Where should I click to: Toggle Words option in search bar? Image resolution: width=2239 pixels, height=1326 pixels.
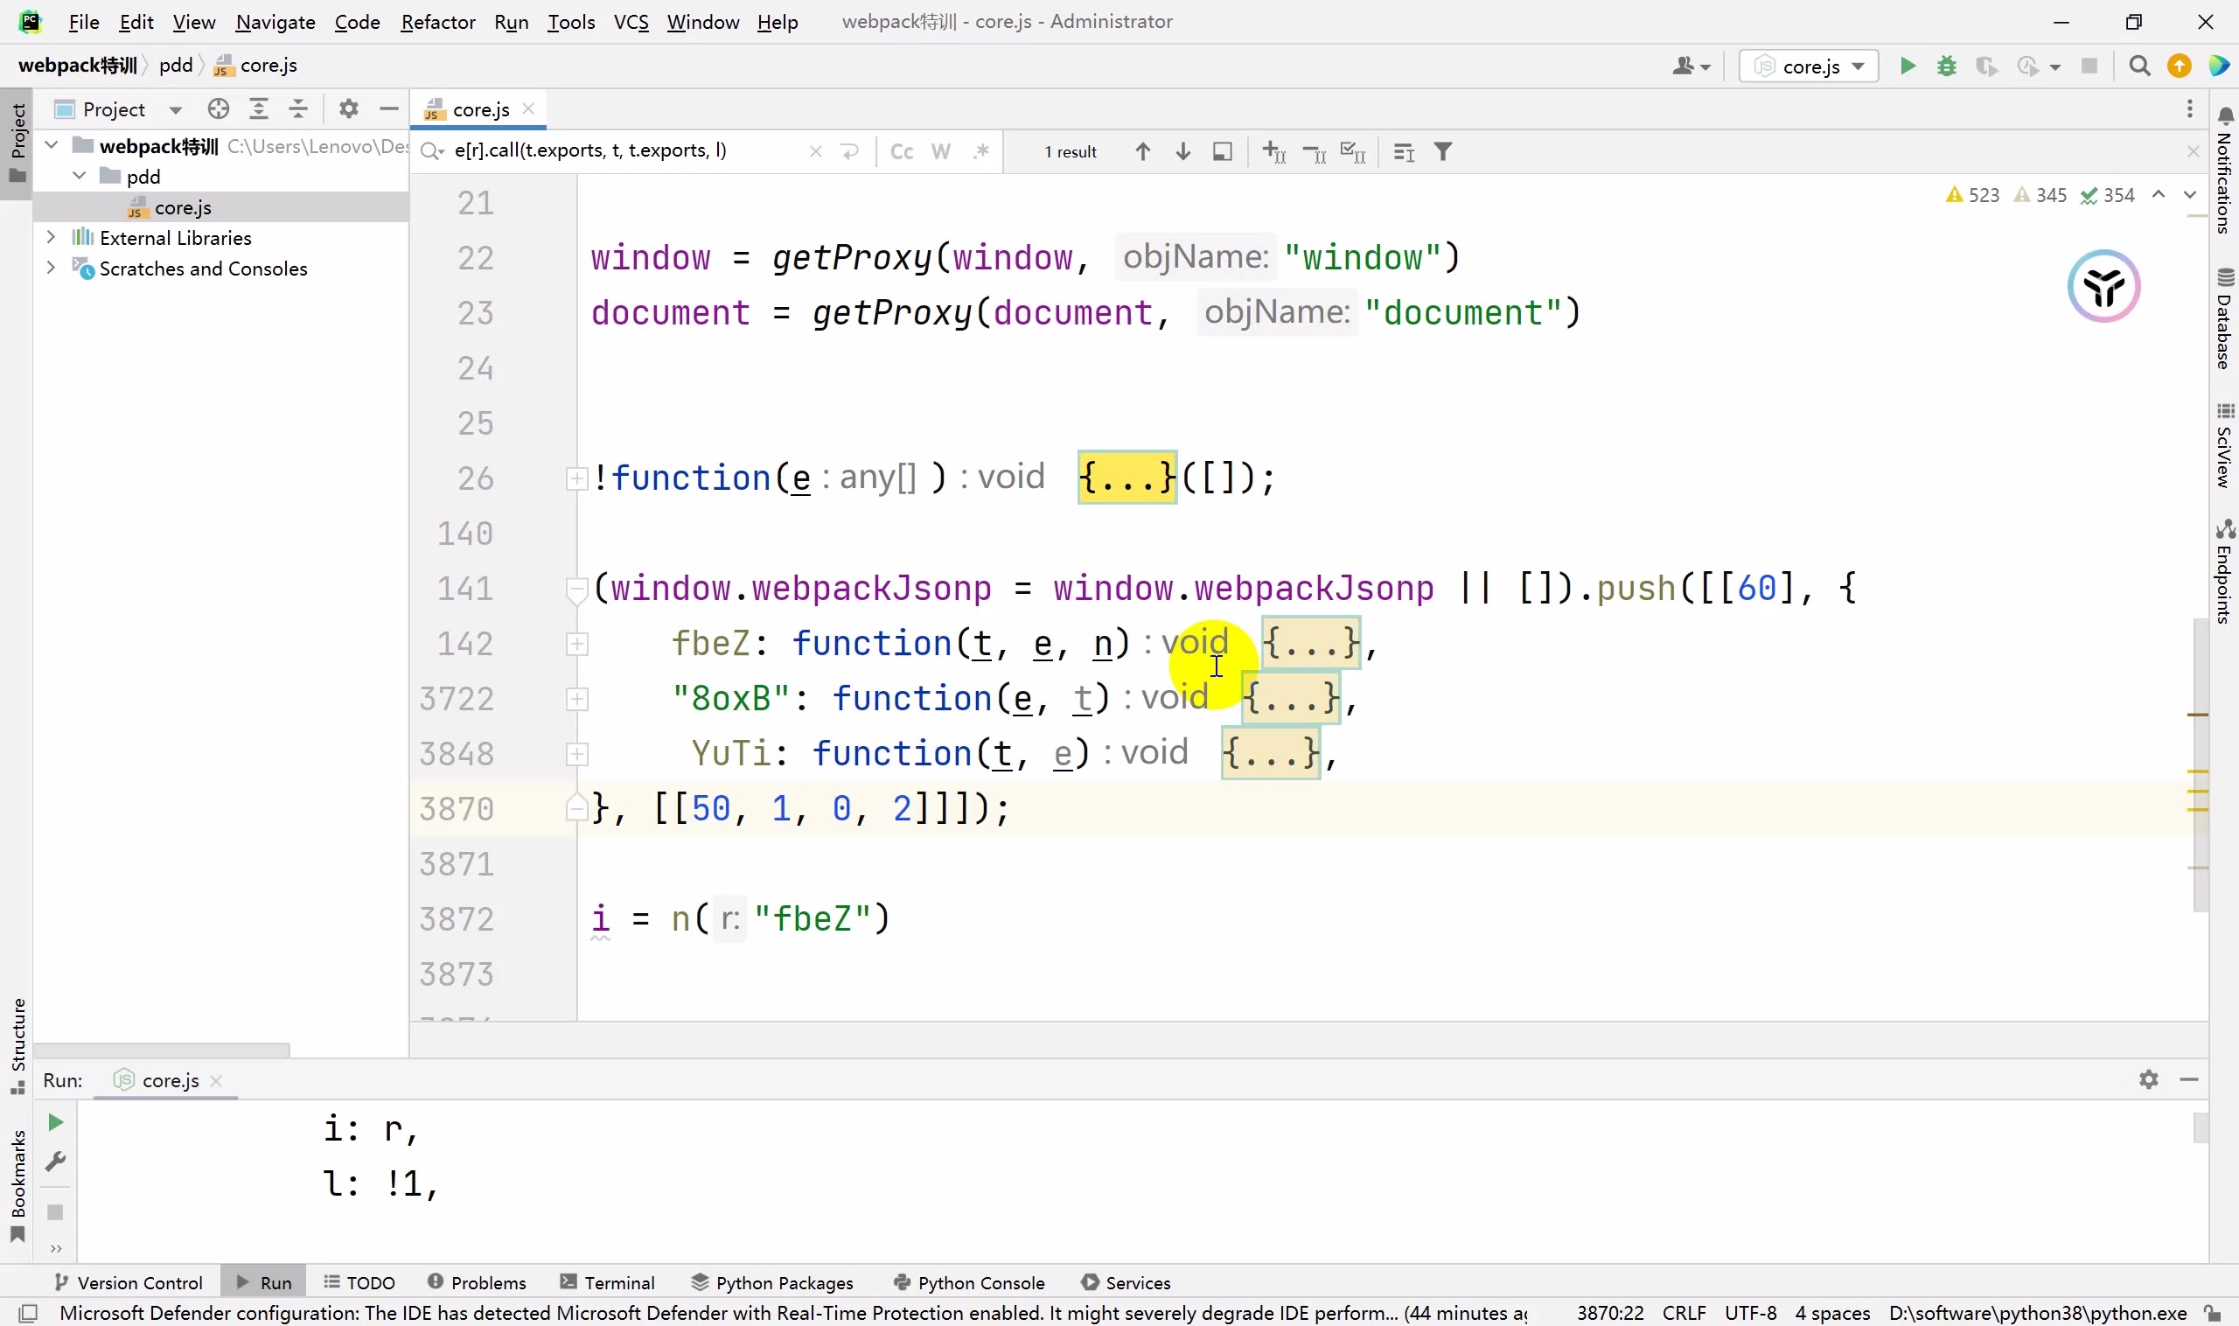[x=941, y=152]
